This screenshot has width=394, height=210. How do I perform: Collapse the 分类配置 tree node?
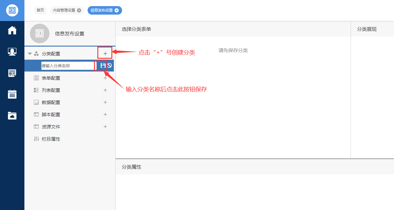click(30, 53)
